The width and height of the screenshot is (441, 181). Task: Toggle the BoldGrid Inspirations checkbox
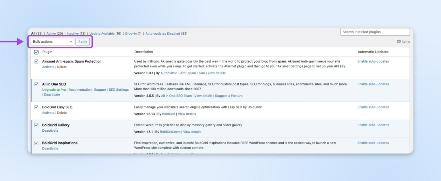coord(36,143)
